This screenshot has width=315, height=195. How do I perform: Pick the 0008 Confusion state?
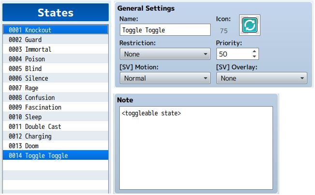[56, 97]
